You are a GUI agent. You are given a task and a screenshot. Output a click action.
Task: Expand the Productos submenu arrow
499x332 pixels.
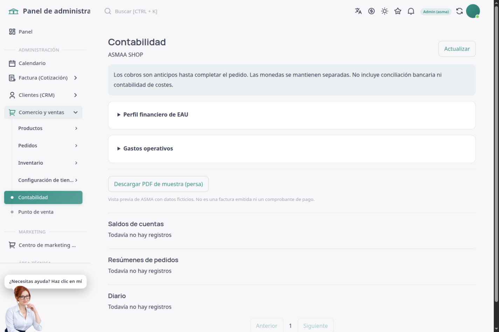click(76, 128)
